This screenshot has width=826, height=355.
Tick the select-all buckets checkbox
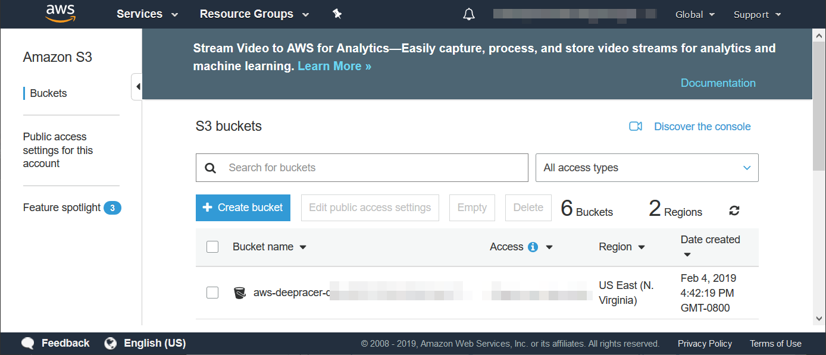(x=212, y=247)
